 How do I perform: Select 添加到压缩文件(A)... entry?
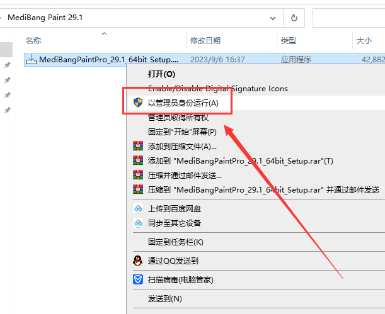[182, 147]
